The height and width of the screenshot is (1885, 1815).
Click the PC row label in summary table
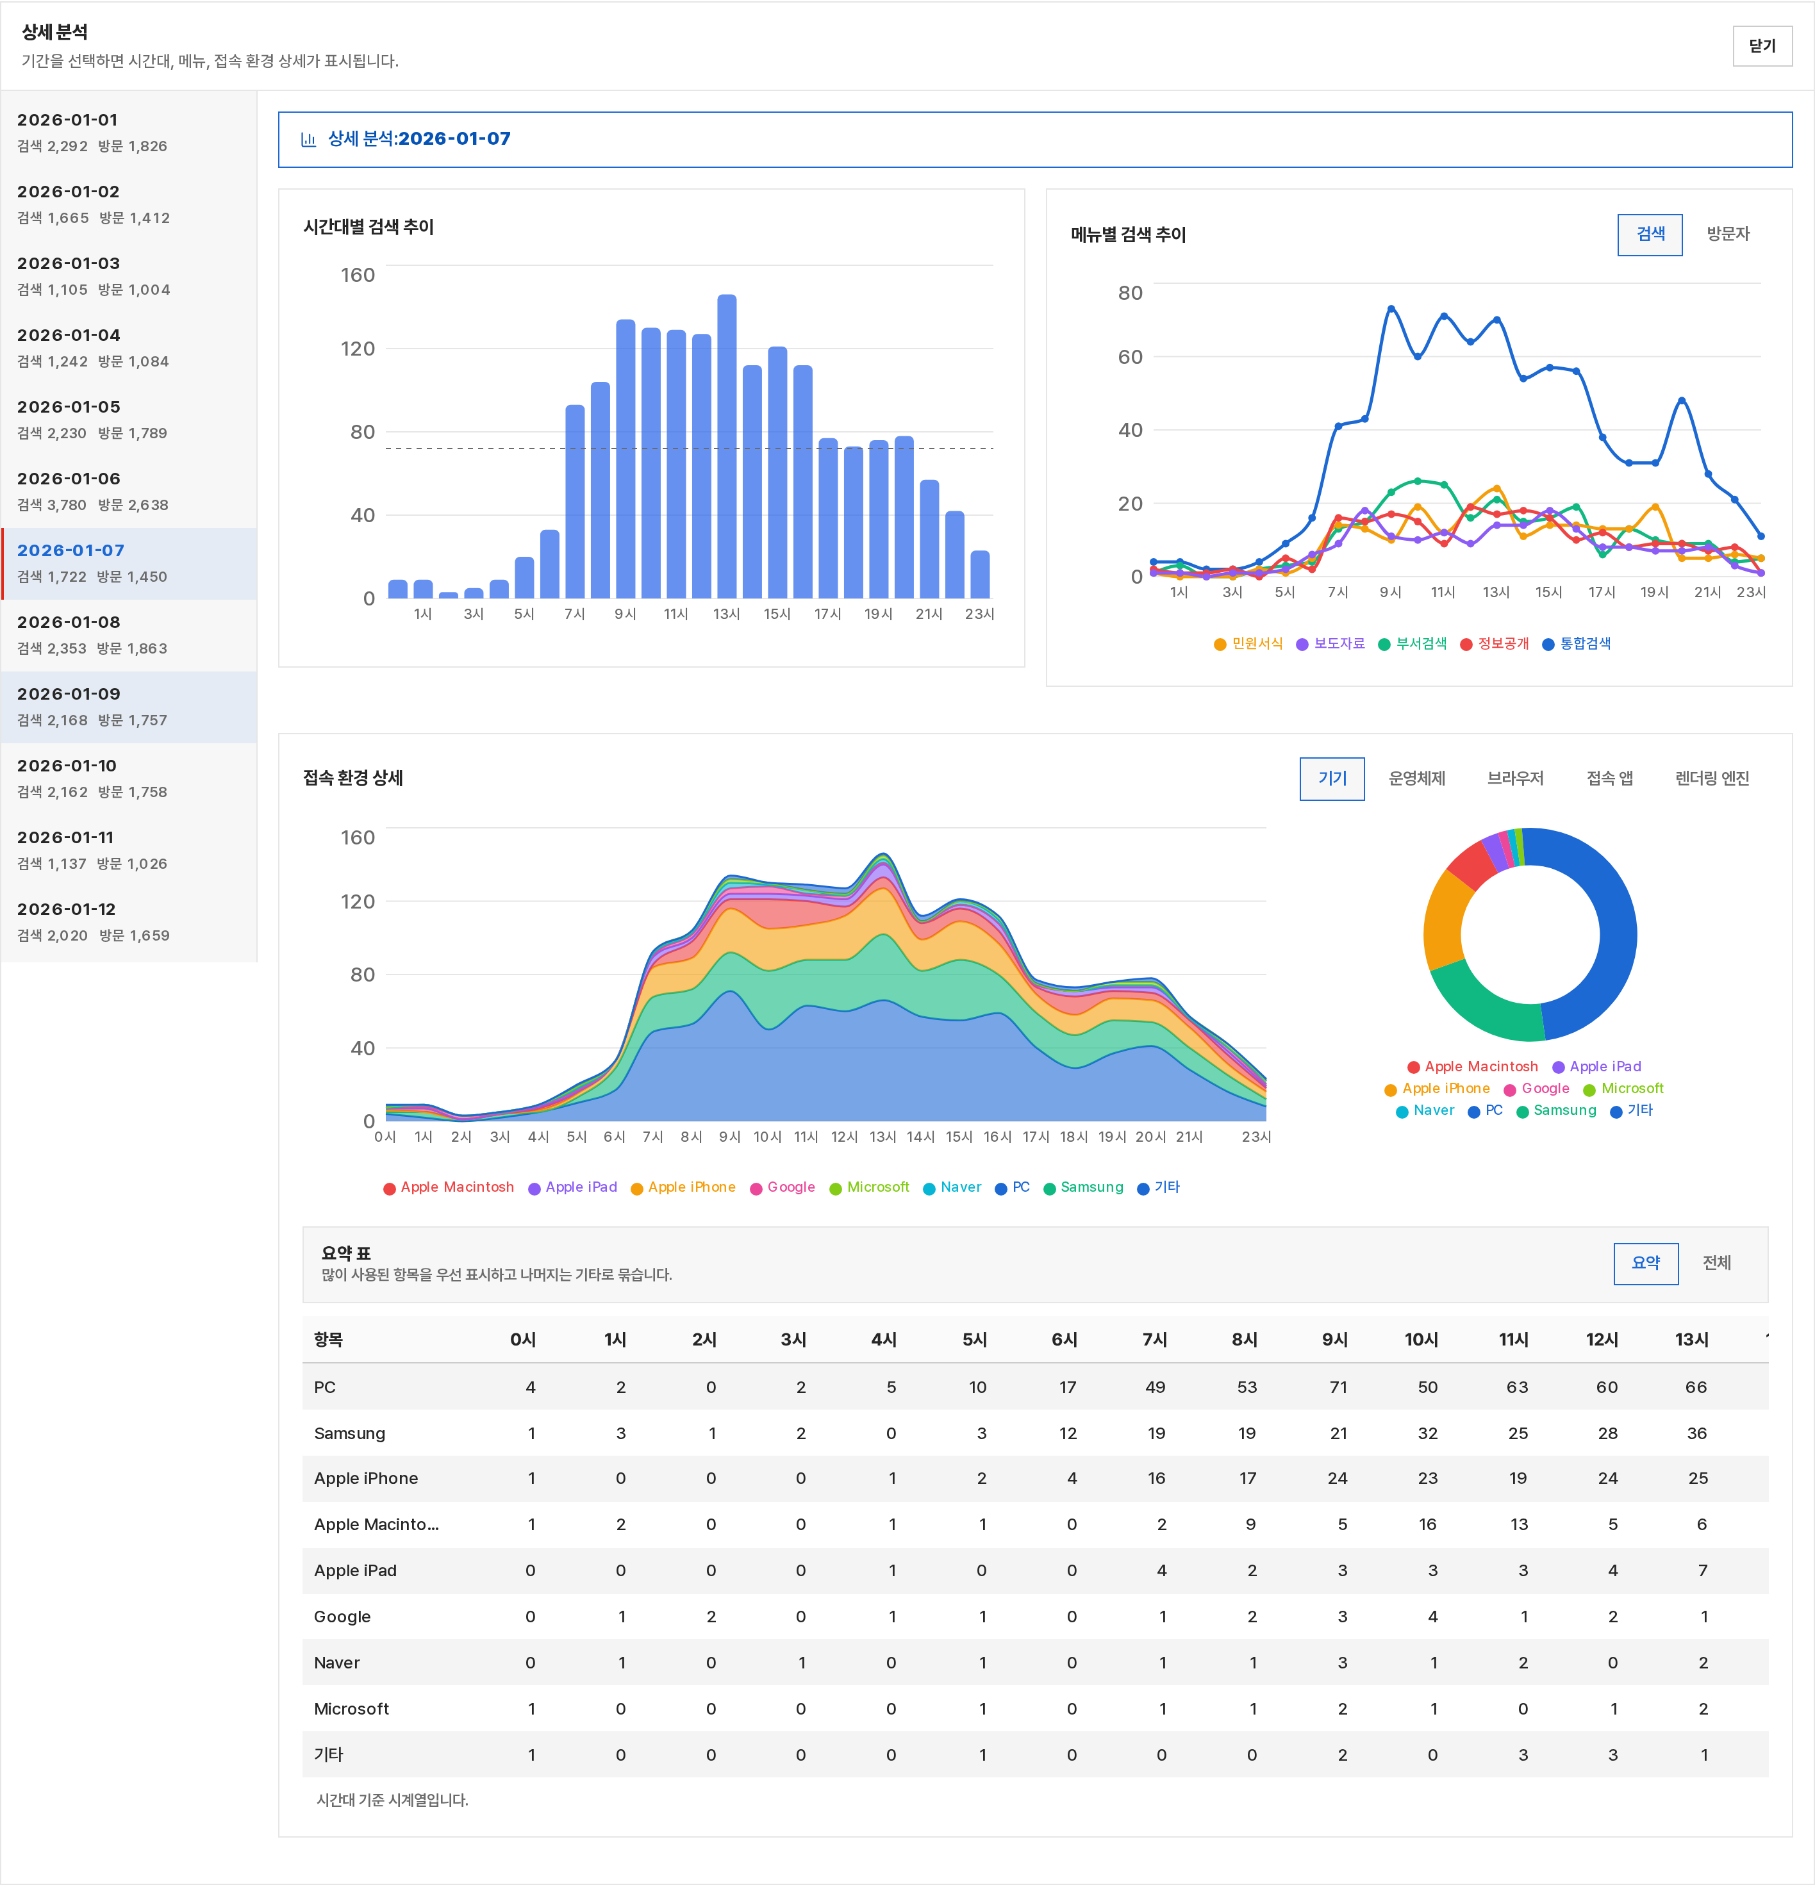324,1387
